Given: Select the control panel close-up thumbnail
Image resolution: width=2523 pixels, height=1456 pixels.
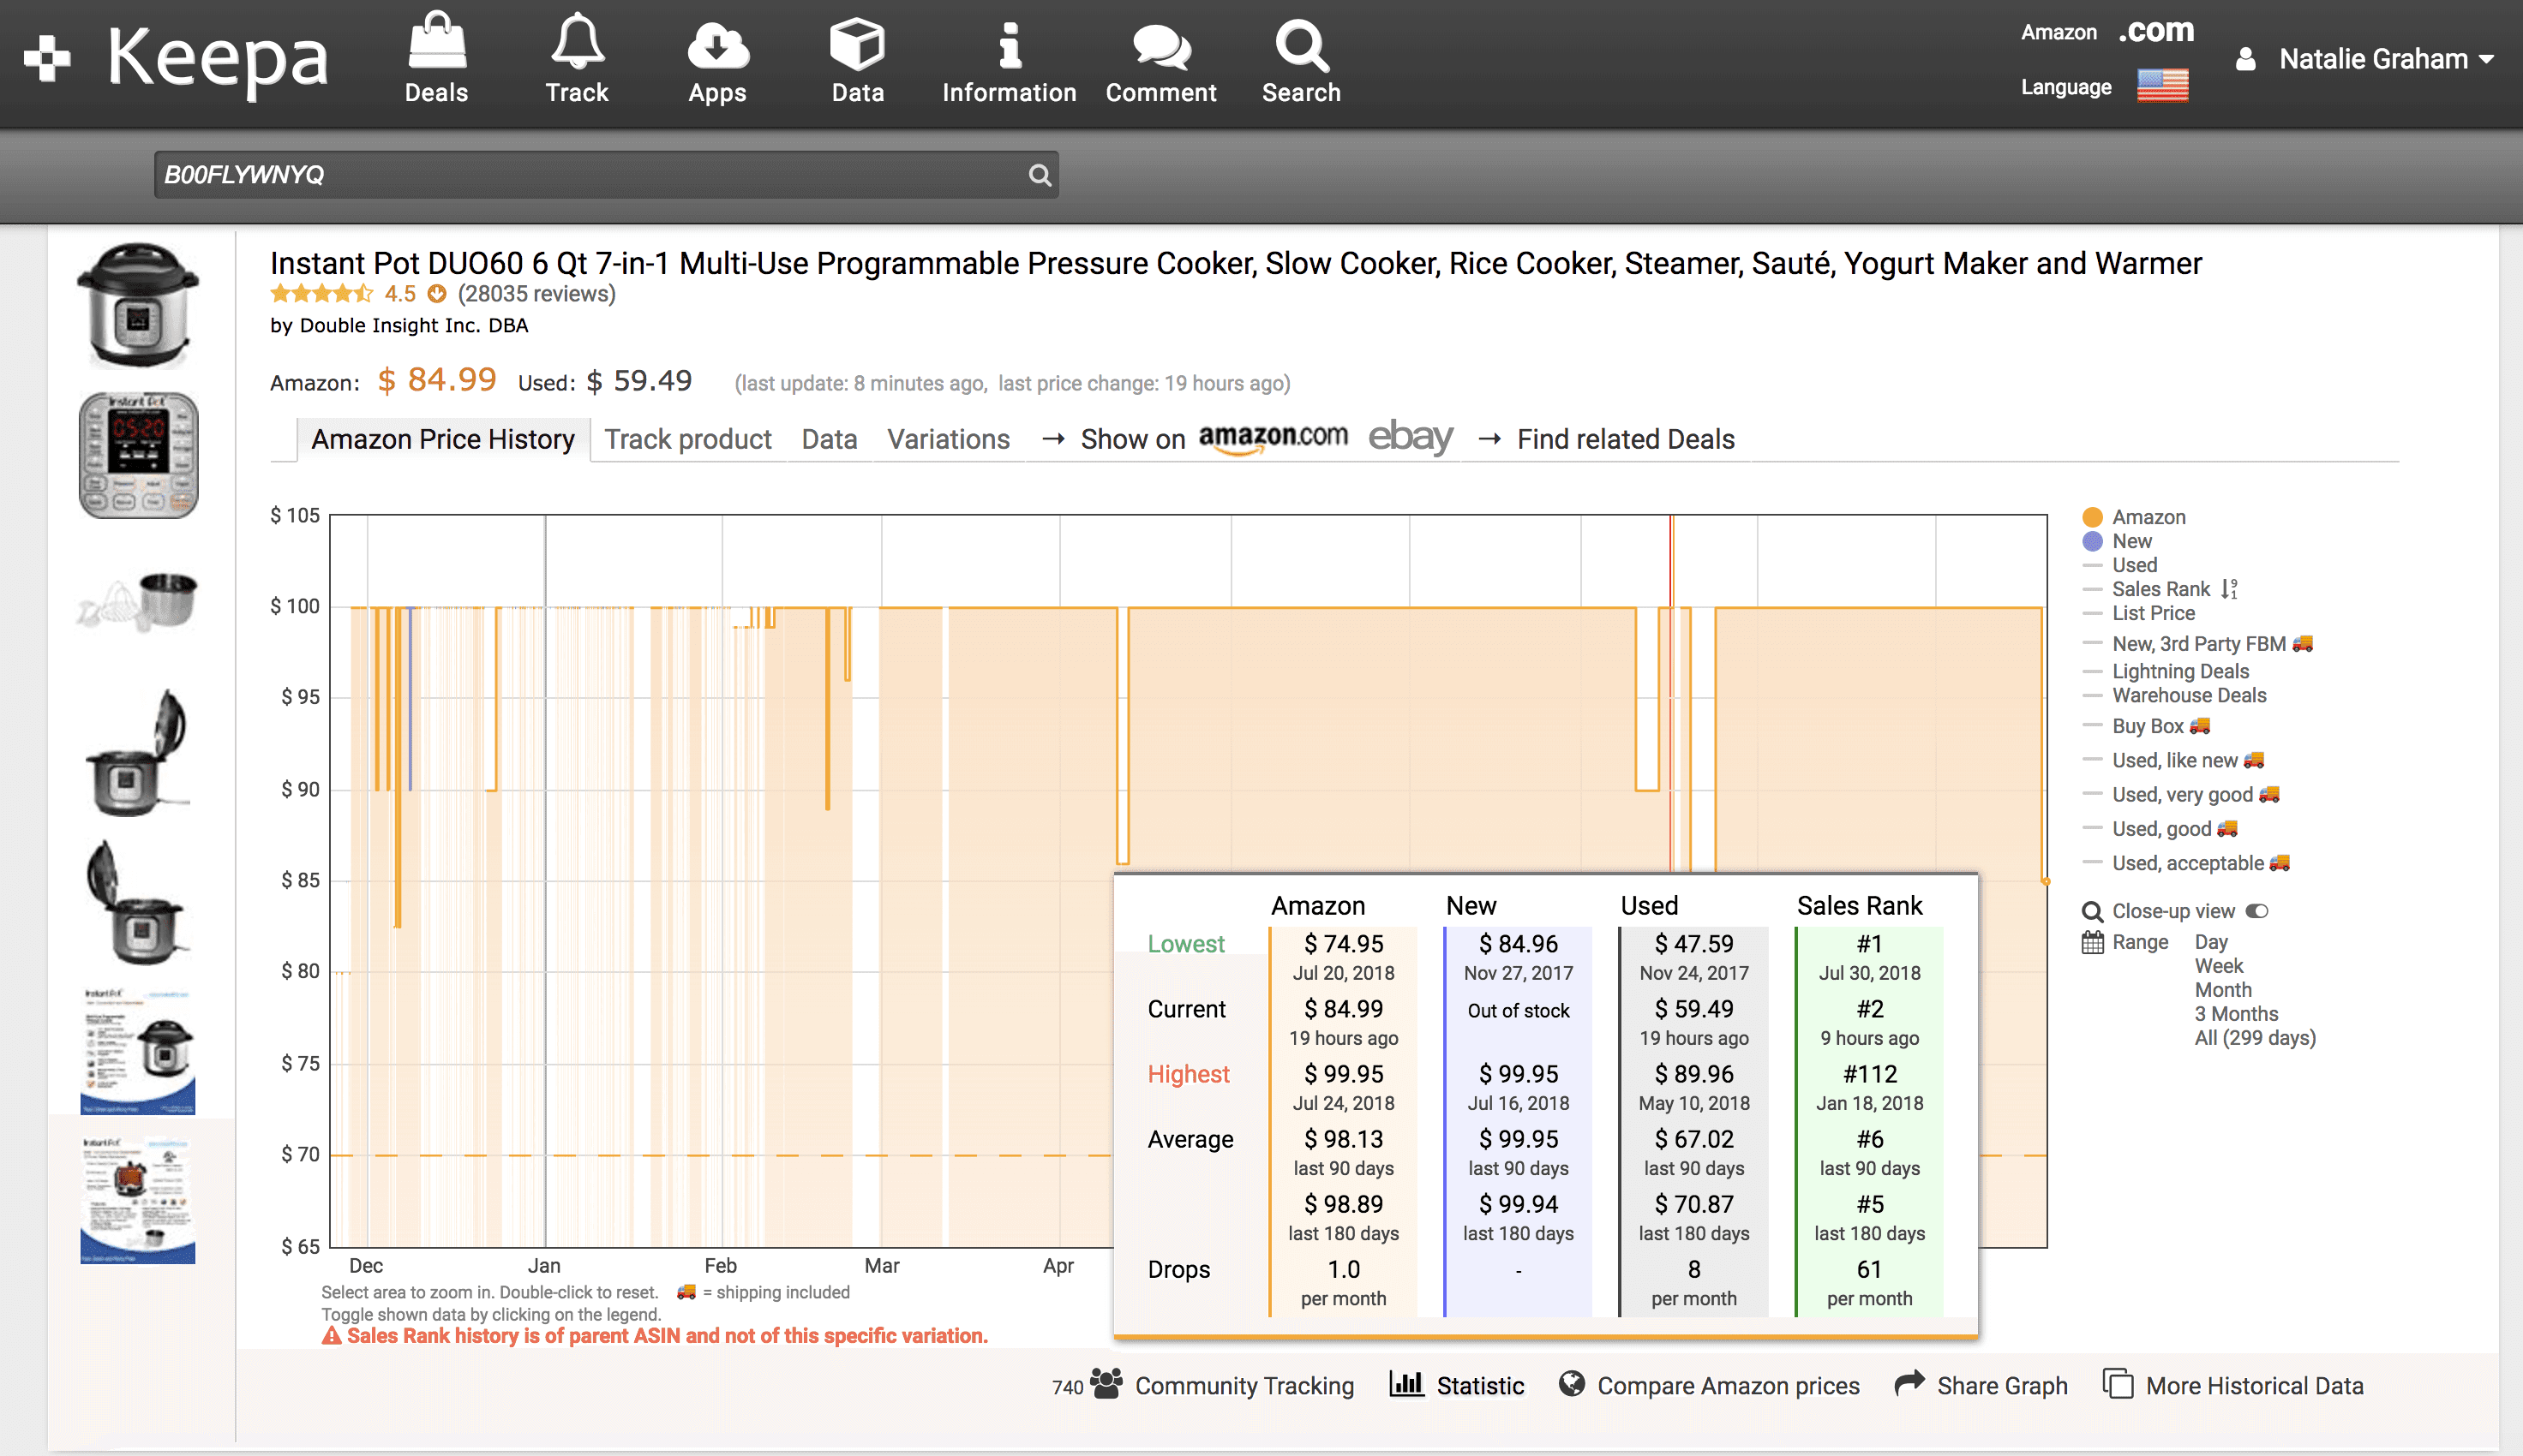Looking at the screenshot, I should (x=138, y=455).
